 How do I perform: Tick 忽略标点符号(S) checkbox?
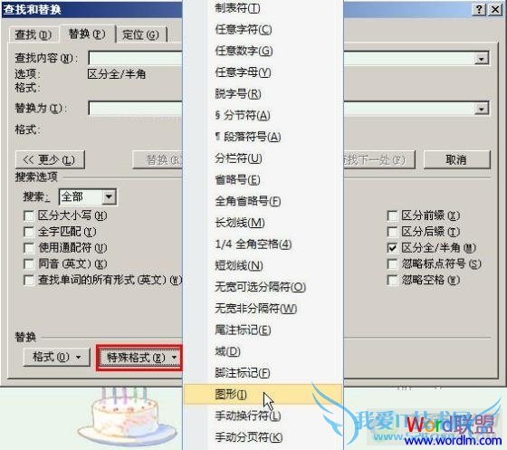click(x=392, y=263)
